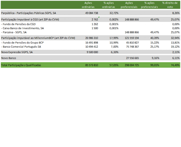Click the total 99,01% cell
Viewport: 181px width, 147px height.
click(x=155, y=65)
